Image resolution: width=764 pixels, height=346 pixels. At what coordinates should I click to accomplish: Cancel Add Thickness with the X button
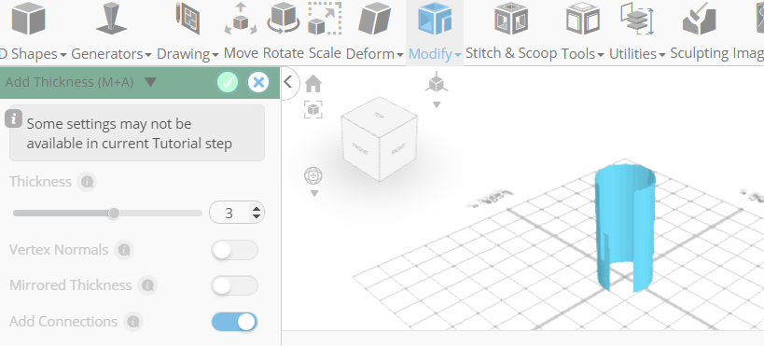point(258,82)
